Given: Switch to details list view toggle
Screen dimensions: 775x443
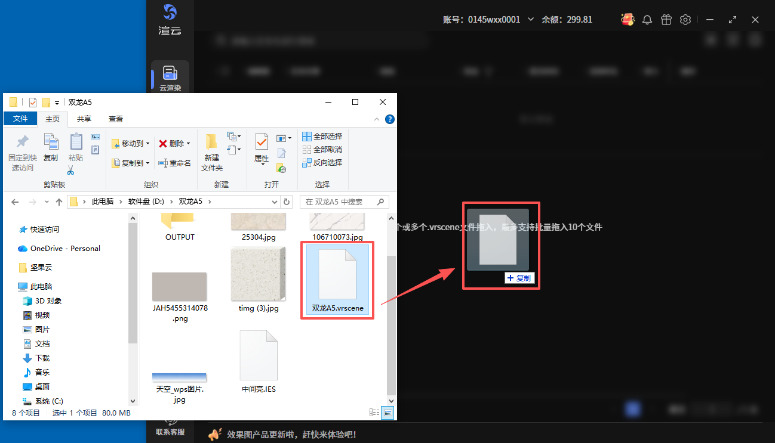Looking at the screenshot, I should (374, 413).
